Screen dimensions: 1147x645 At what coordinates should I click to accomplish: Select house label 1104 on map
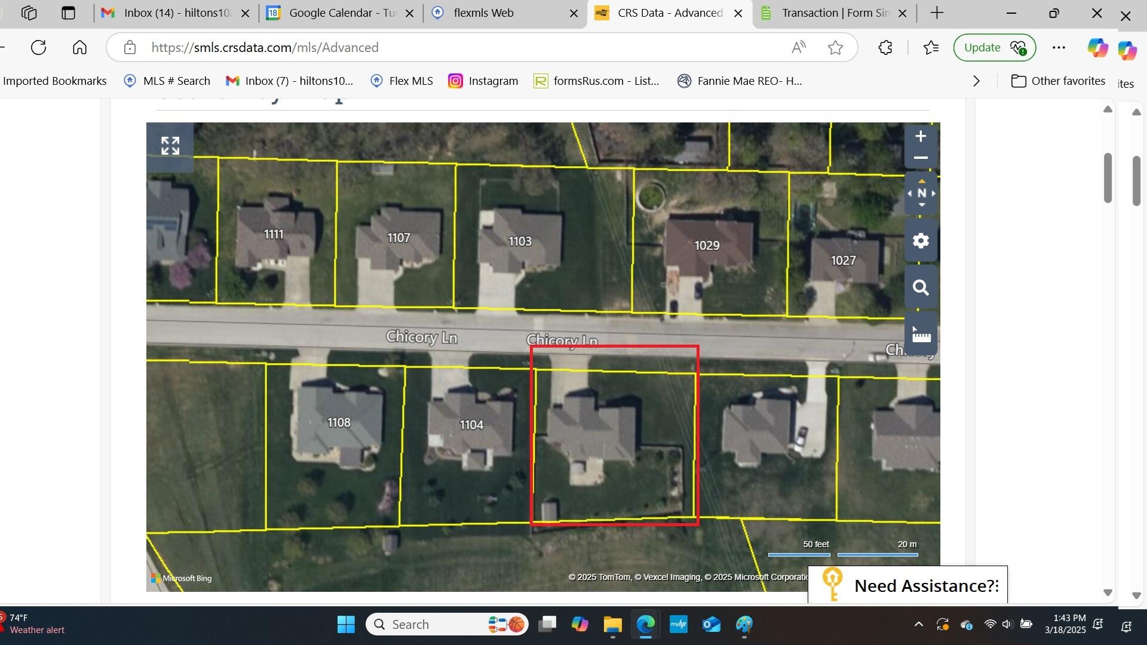[471, 425]
